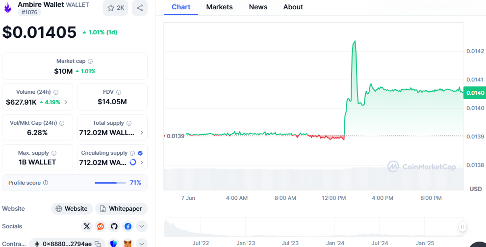Add token to MetaMask fox icon
Image resolution: width=486 pixels, height=247 pixels.
pyautogui.click(x=128, y=244)
